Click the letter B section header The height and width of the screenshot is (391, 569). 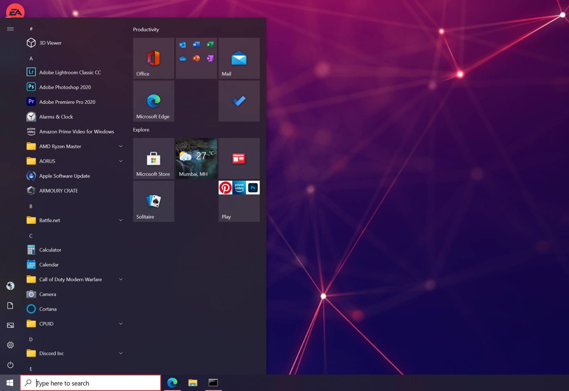(x=31, y=206)
